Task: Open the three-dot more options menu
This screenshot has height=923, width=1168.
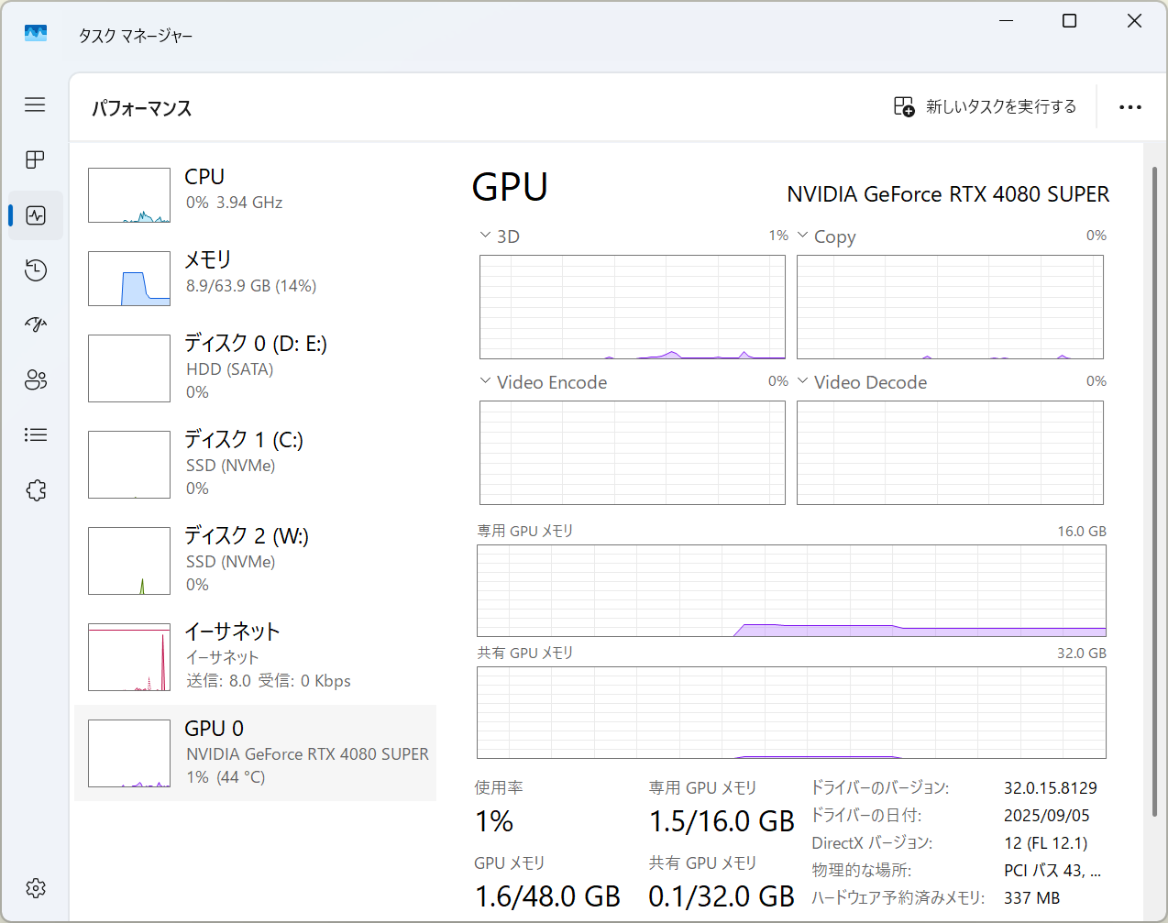Action: 1129,107
